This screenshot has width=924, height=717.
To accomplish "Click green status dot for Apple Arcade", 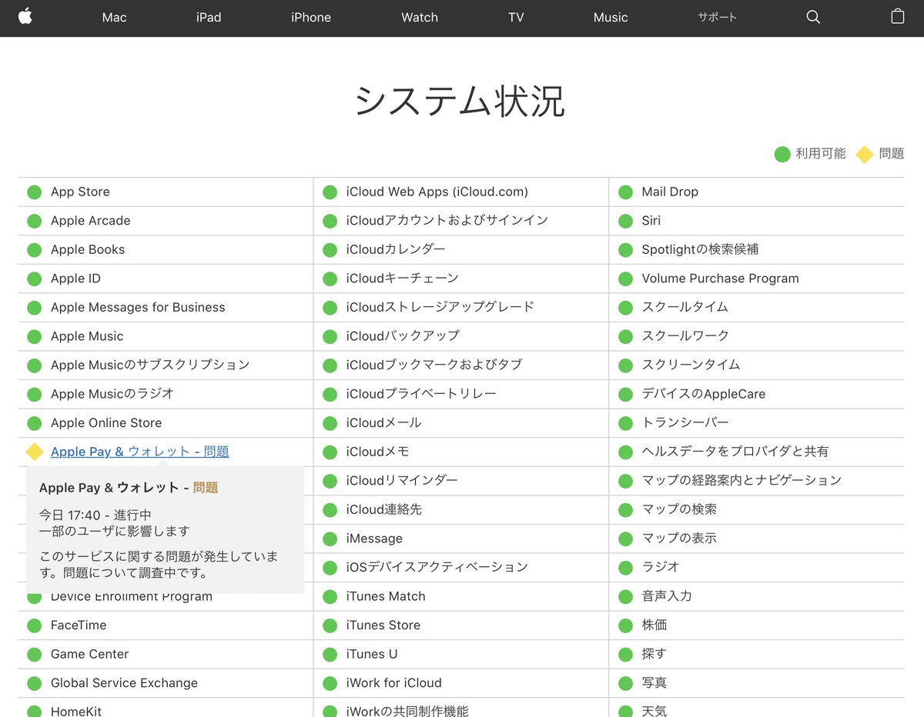I will 34,221.
